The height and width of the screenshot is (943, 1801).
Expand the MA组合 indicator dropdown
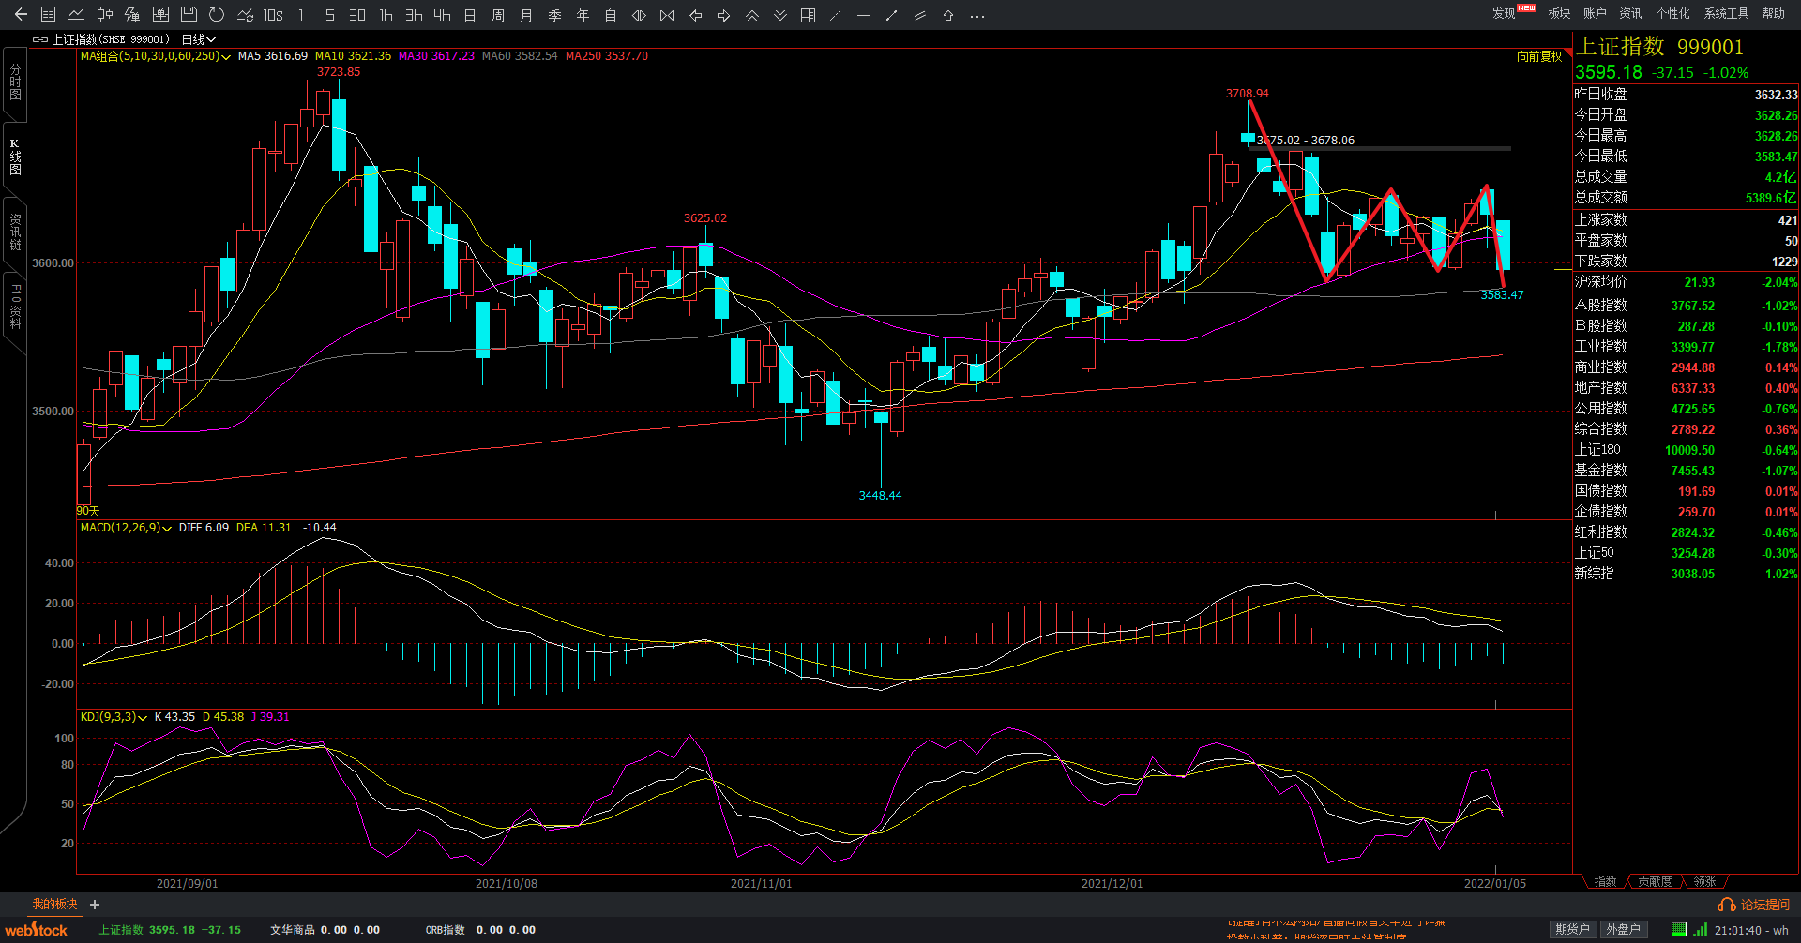click(x=156, y=56)
